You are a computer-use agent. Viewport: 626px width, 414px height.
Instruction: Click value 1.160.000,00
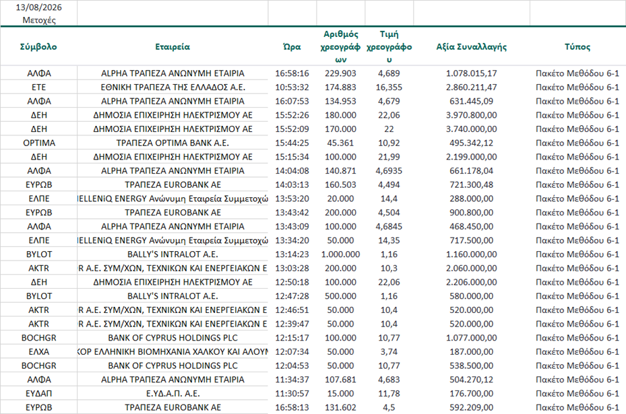[x=472, y=254]
